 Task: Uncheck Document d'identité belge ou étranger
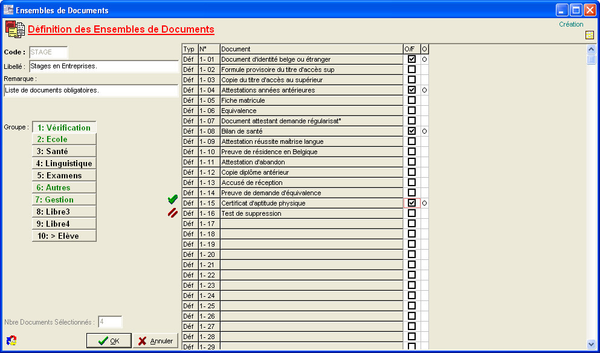pos(411,59)
